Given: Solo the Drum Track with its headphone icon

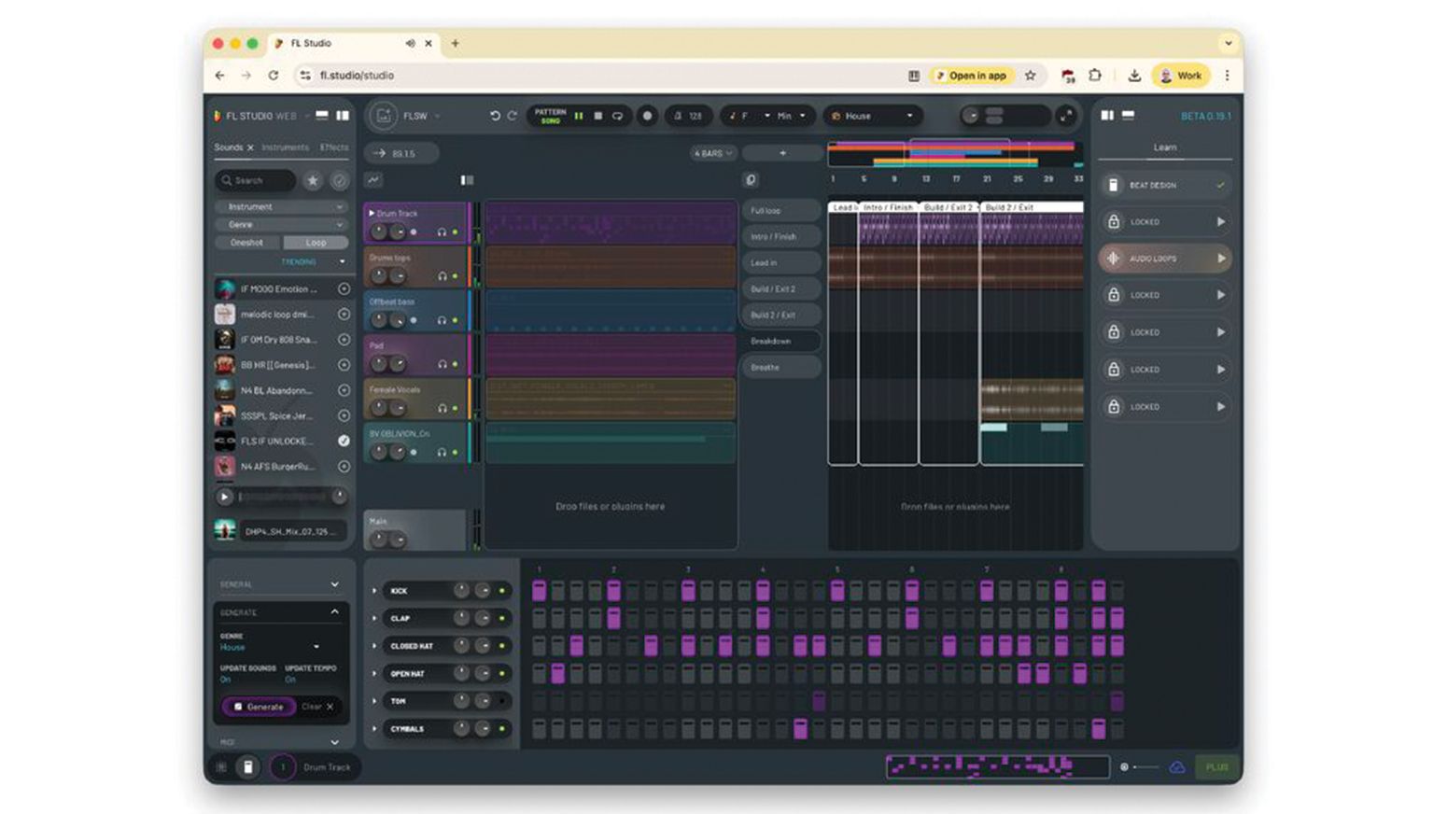Looking at the screenshot, I should point(440,232).
